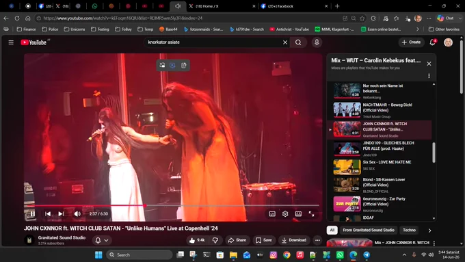The width and height of the screenshot is (465, 262).
Task: Save the video to a playlist
Action: point(264,240)
